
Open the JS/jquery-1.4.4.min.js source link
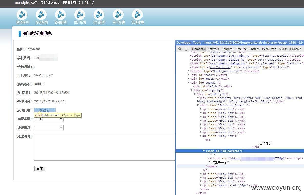click(230, 56)
